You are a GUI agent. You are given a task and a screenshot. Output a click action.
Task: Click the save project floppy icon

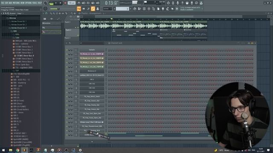187,3
